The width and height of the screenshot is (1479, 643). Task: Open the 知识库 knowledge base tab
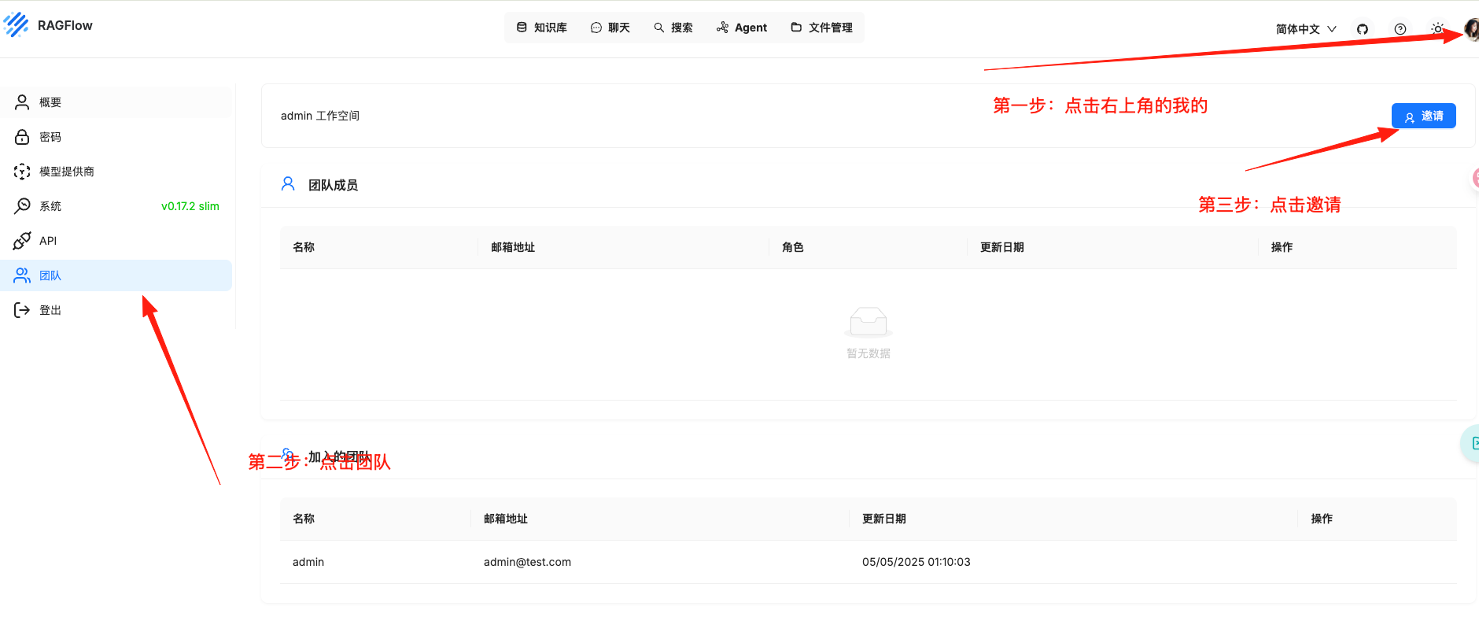pyautogui.click(x=542, y=28)
